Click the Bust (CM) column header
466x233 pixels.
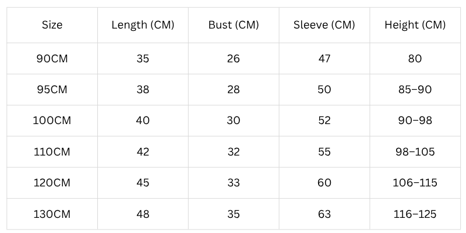click(234, 25)
